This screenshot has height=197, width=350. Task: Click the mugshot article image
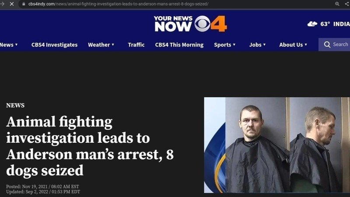coord(277,145)
